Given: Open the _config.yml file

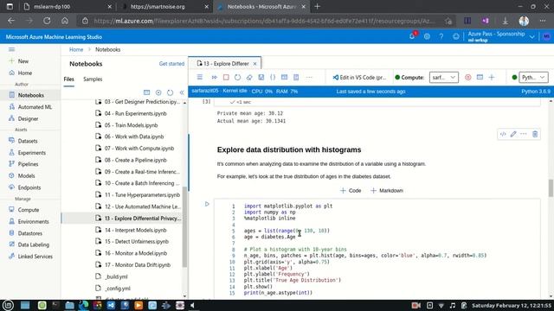Looking at the screenshot, I should 118,288.
